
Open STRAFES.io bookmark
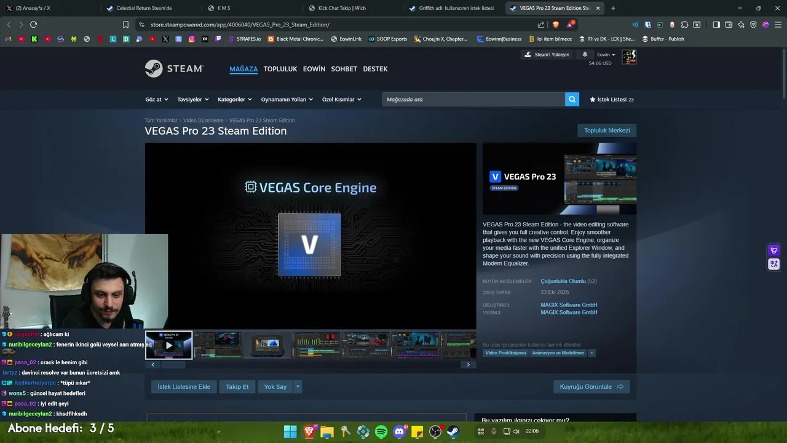245,39
